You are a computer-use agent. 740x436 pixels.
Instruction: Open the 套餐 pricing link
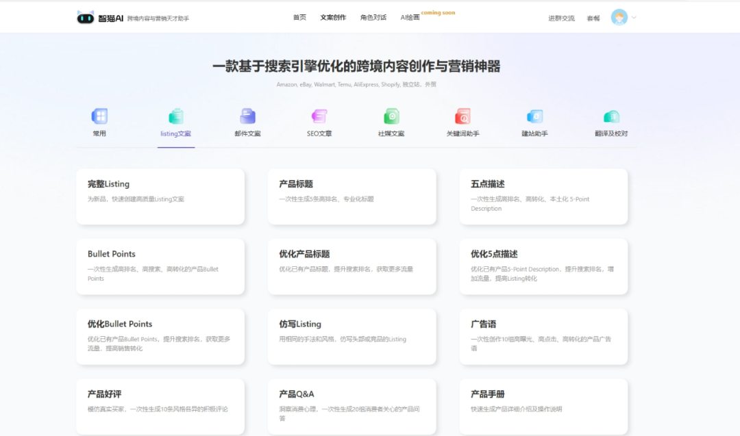click(593, 18)
